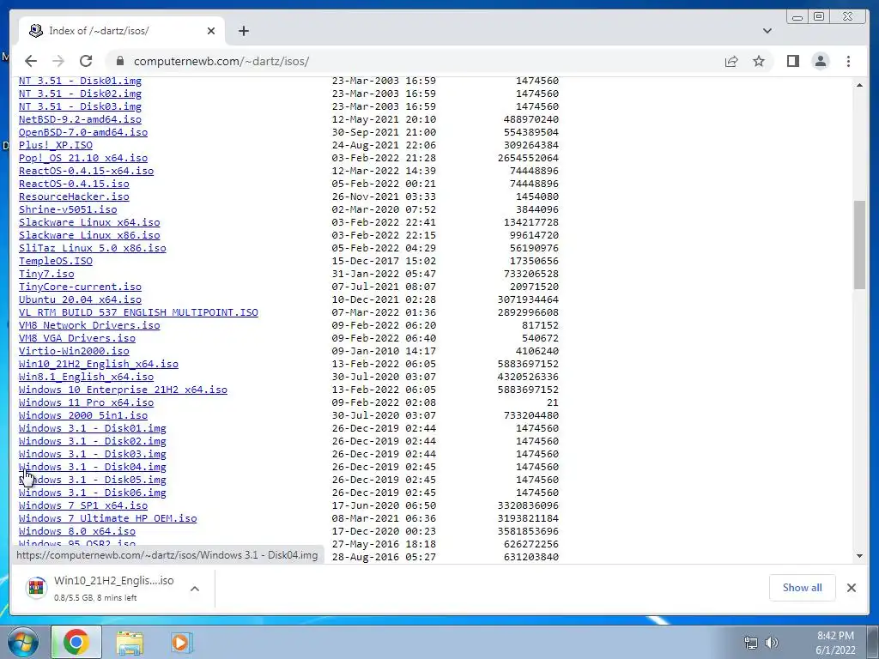
Task: Open the TinyCore-current.iso link
Action: (80, 287)
